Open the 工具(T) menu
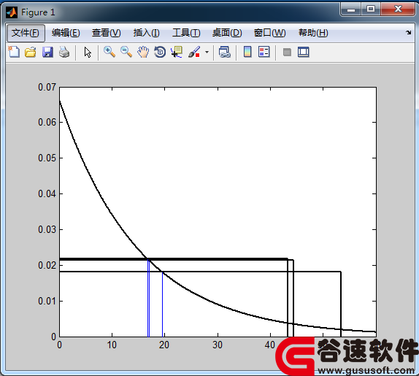 pyautogui.click(x=186, y=33)
